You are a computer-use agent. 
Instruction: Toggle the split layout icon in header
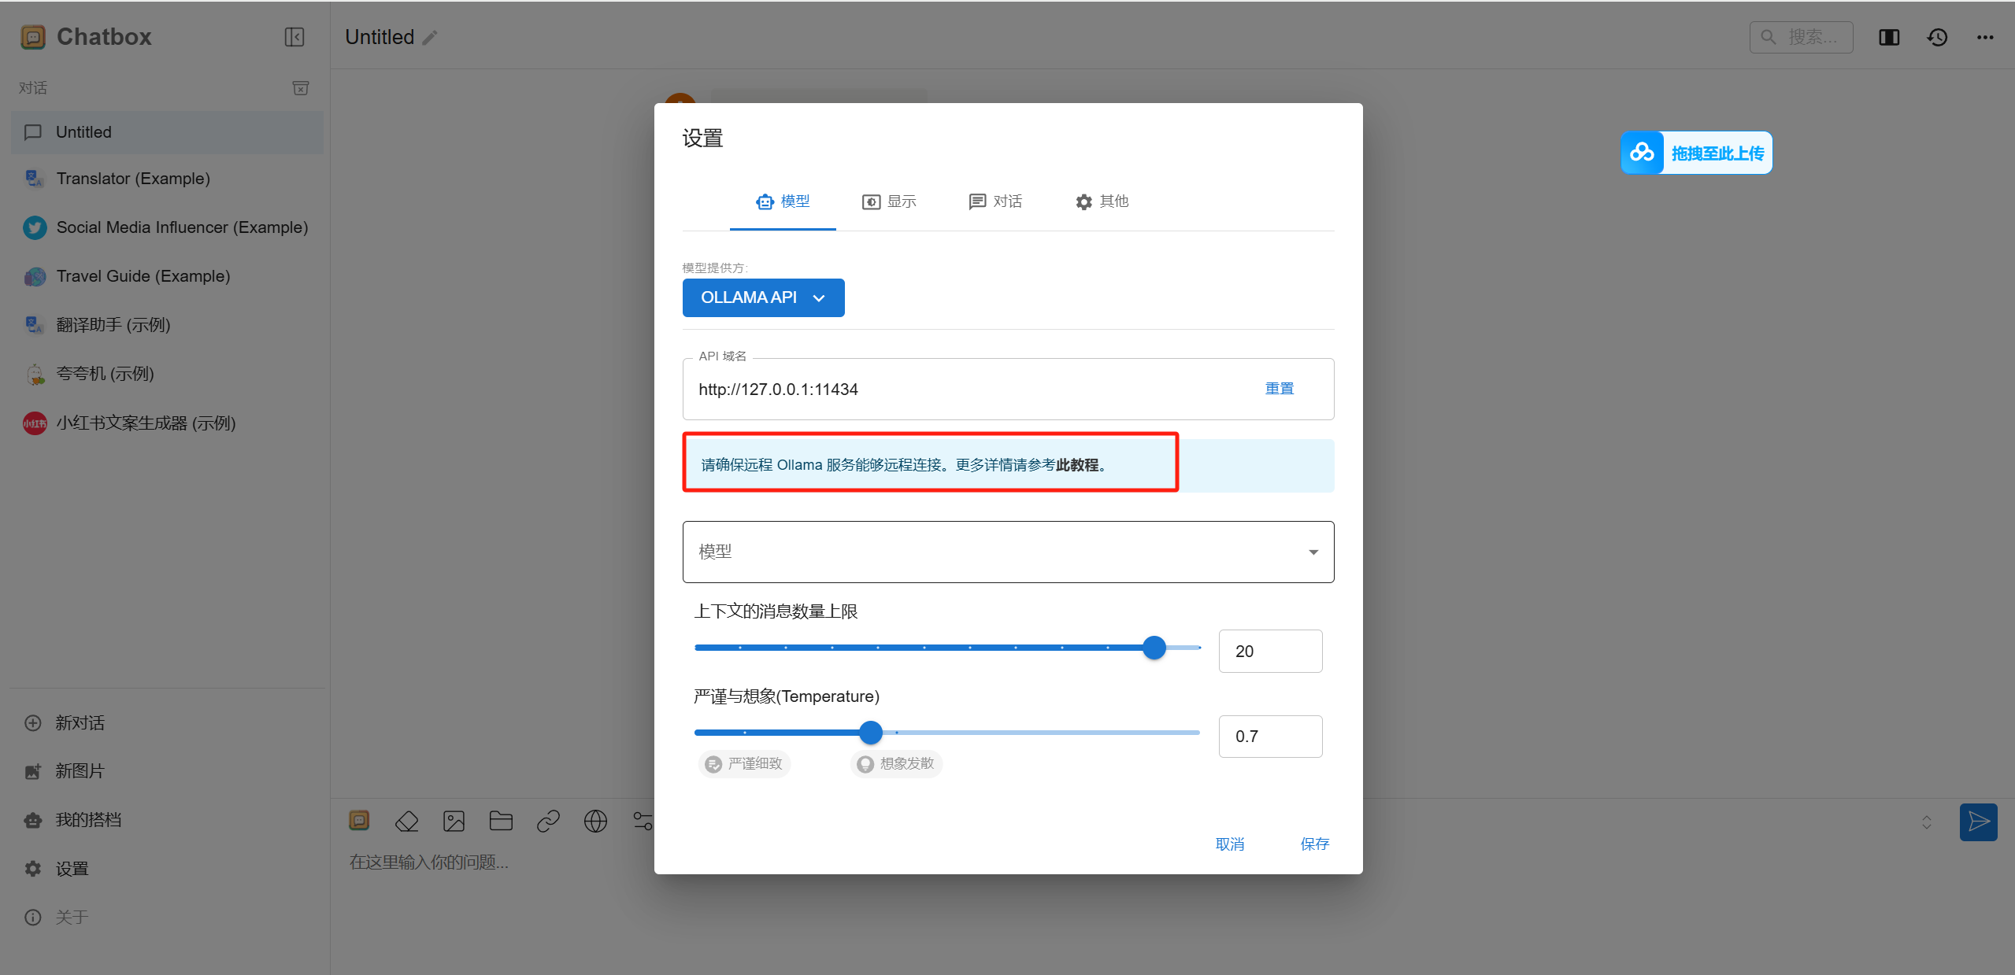(1889, 37)
